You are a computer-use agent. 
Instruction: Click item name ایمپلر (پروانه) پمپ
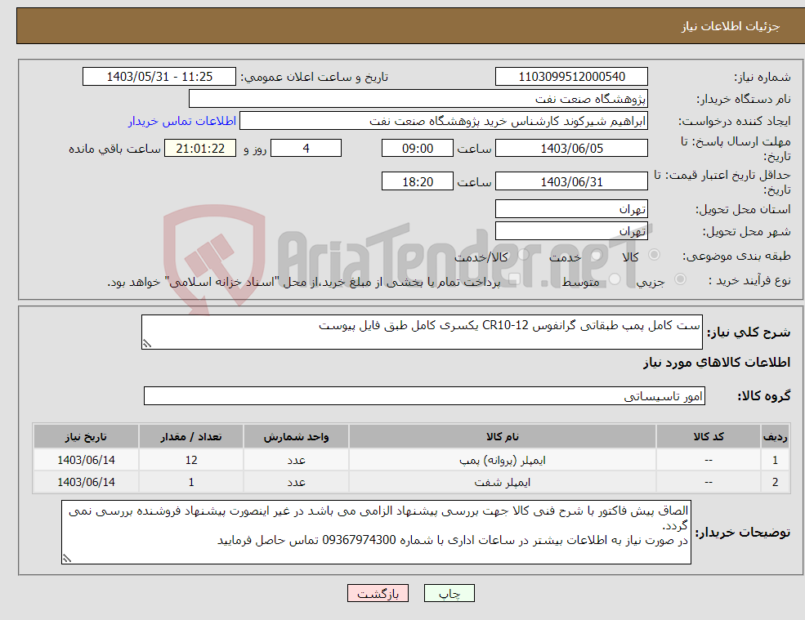(503, 461)
